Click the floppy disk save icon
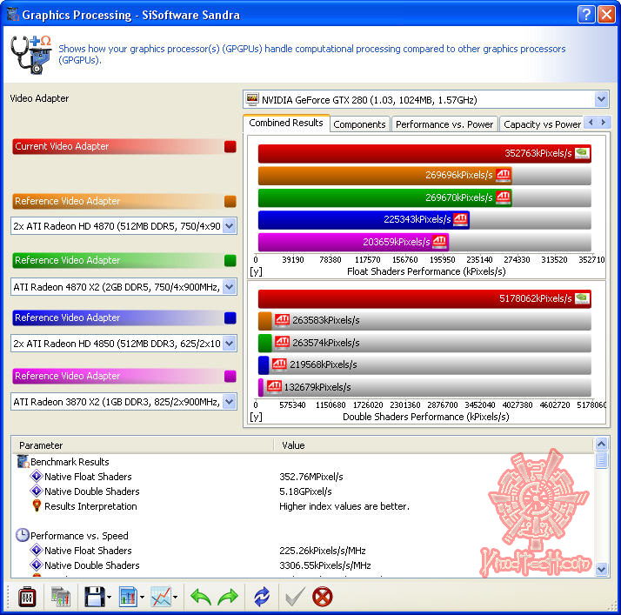Screen dimensions: 621x615 tap(94, 597)
